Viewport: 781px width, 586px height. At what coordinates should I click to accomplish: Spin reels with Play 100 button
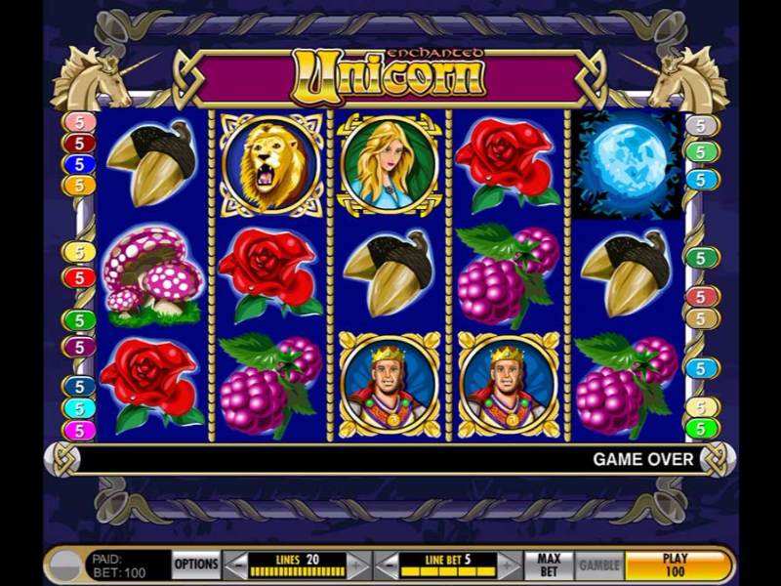pos(675,565)
